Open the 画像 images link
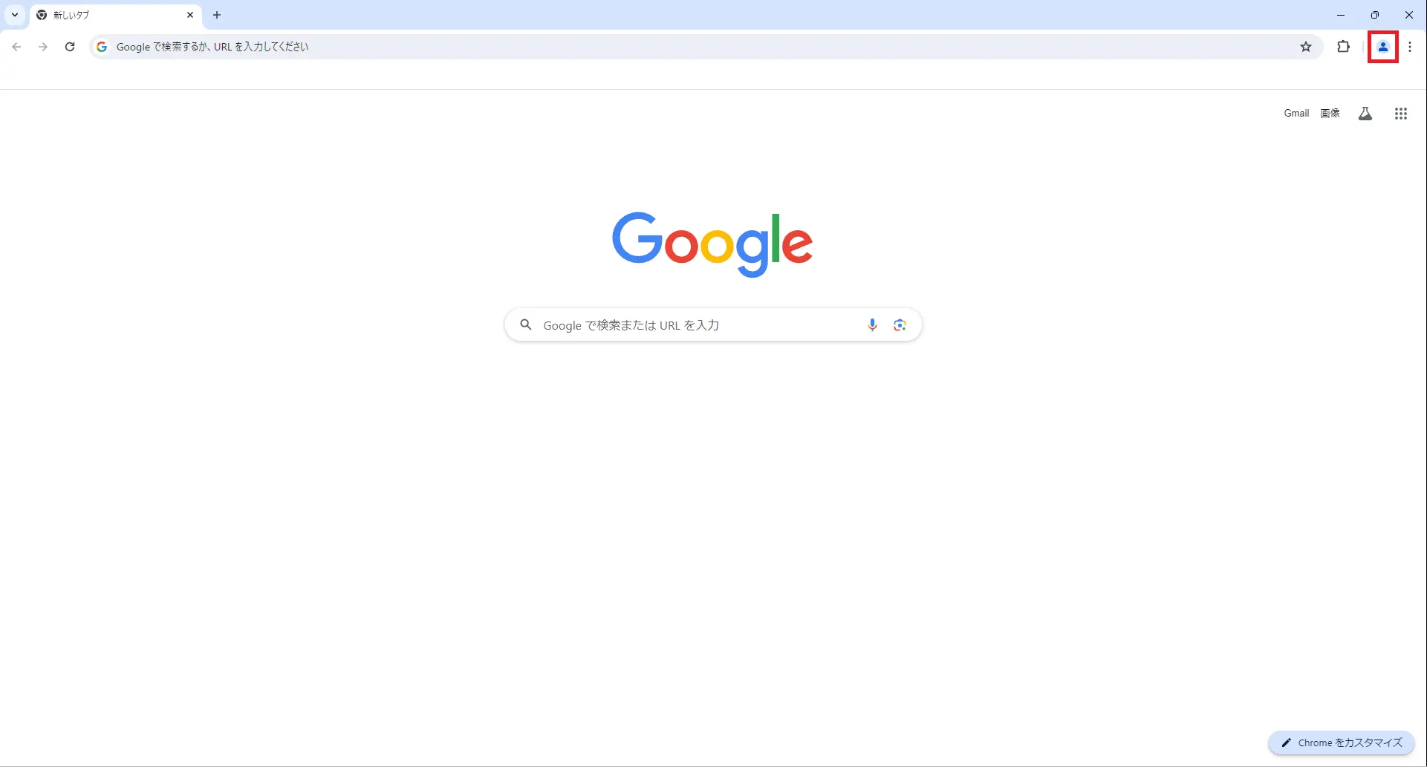This screenshot has height=767, width=1427. 1330,114
